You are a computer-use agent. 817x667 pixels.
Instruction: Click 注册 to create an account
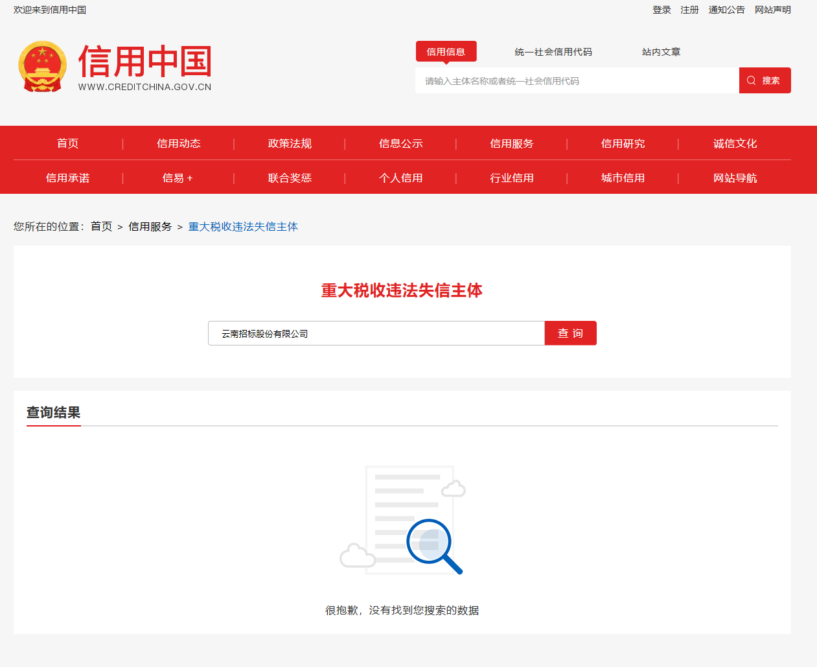(x=689, y=10)
